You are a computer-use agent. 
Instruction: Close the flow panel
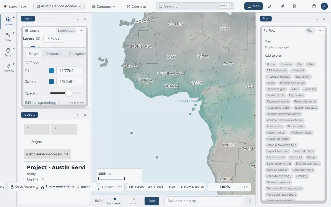click(324, 19)
